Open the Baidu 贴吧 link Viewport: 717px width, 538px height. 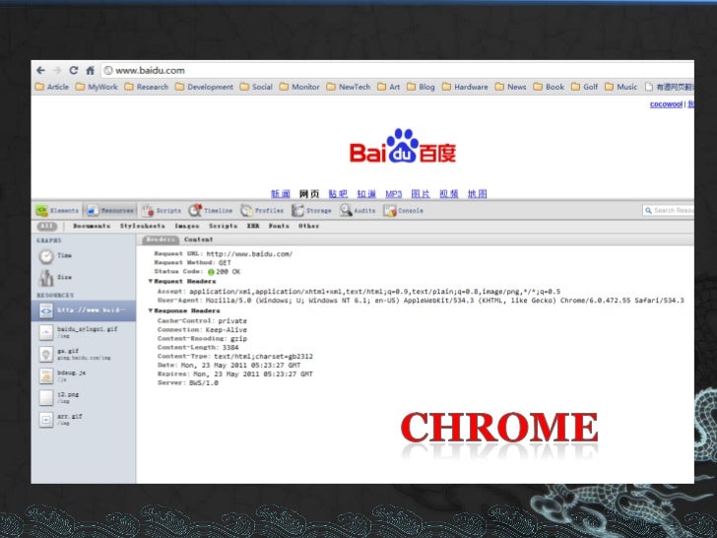(338, 194)
